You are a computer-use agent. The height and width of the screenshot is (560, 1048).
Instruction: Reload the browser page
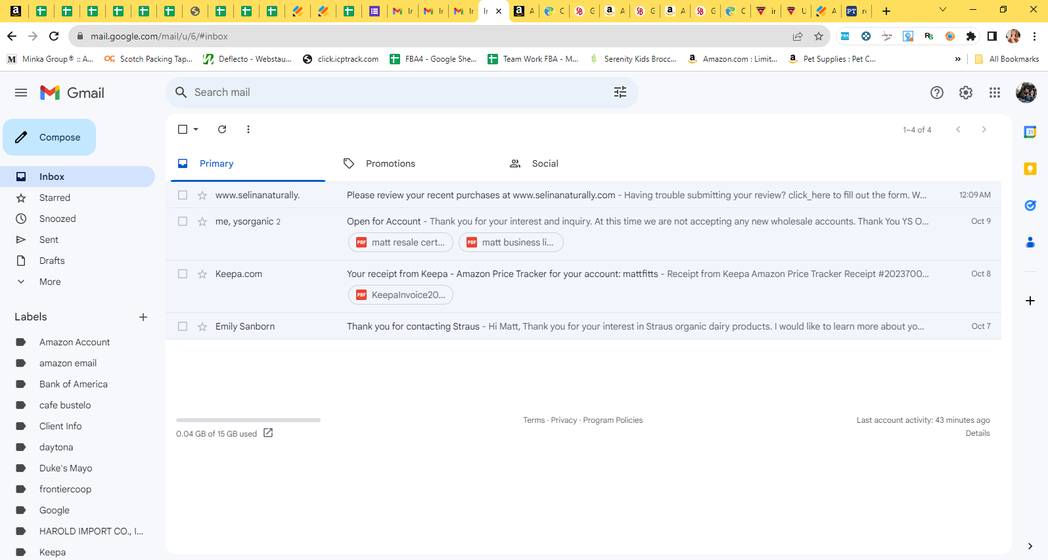tap(54, 36)
